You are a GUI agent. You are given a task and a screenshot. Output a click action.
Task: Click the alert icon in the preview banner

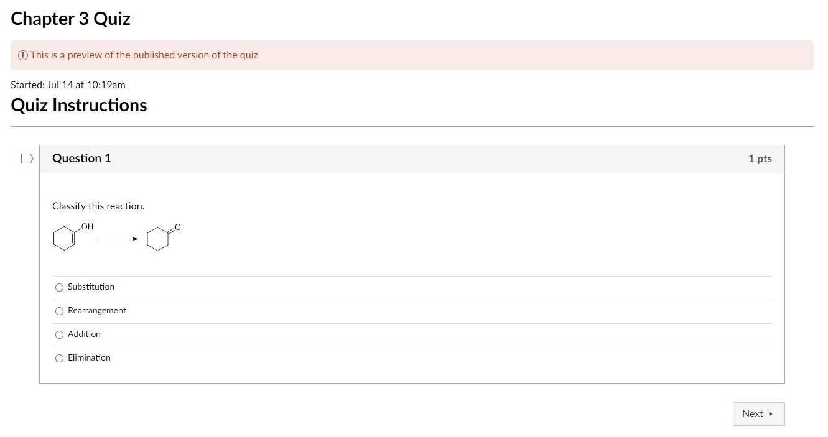[22, 55]
